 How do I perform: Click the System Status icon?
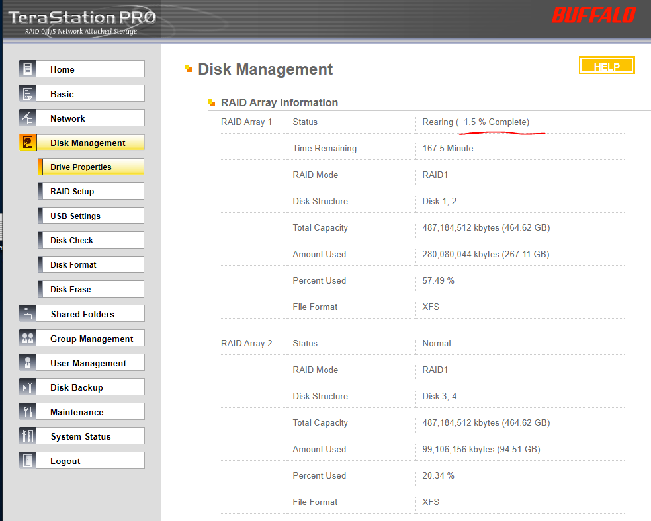point(28,436)
